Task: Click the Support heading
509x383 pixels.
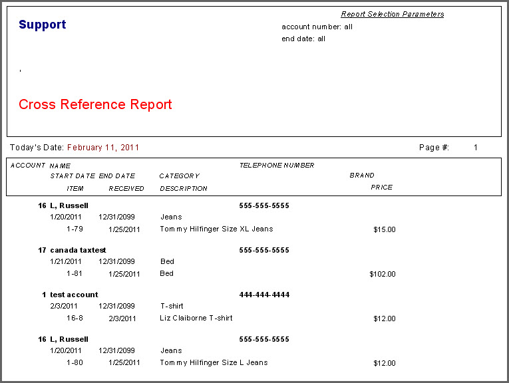Action: 42,25
